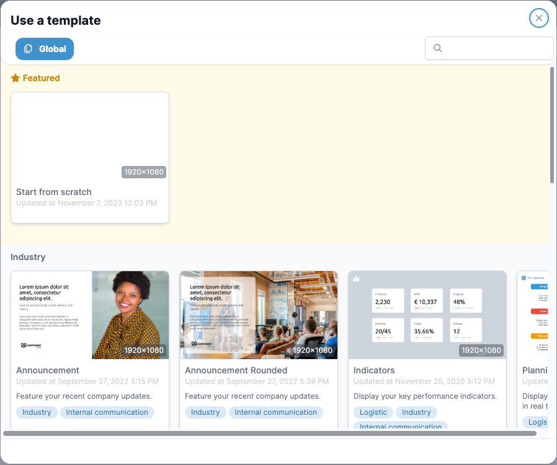The width and height of the screenshot is (557, 465).
Task: Click the Indicators template title
Action: click(x=374, y=370)
